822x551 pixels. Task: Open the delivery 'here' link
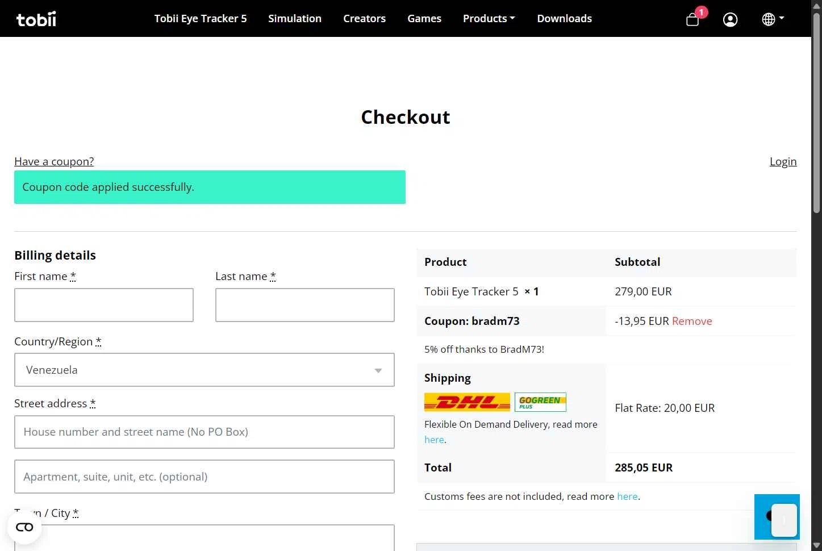(x=434, y=440)
